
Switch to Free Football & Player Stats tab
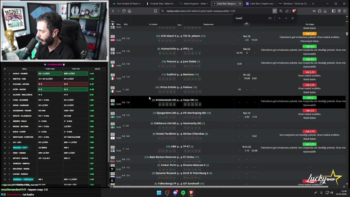coord(126,4)
